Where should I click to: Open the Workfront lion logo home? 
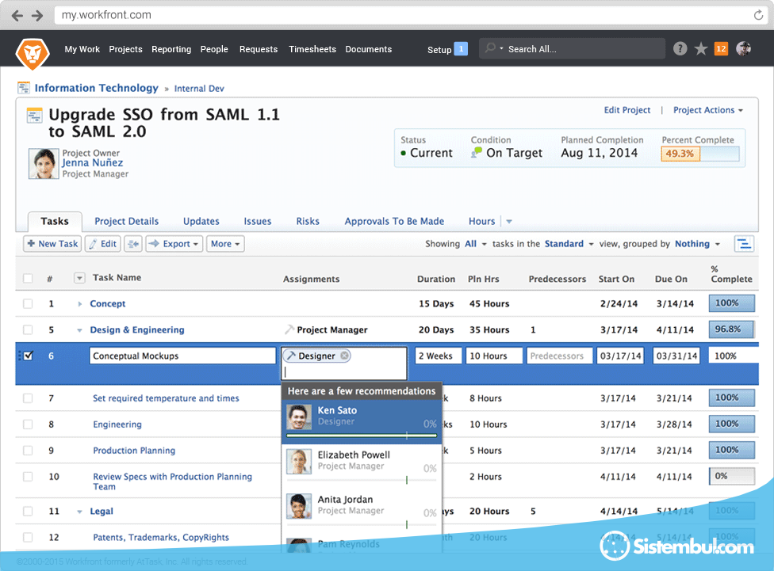coord(33,54)
